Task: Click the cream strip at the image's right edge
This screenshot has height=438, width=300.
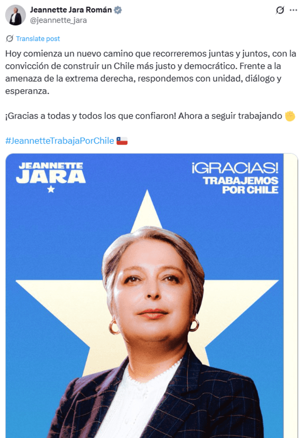Action: point(291,296)
